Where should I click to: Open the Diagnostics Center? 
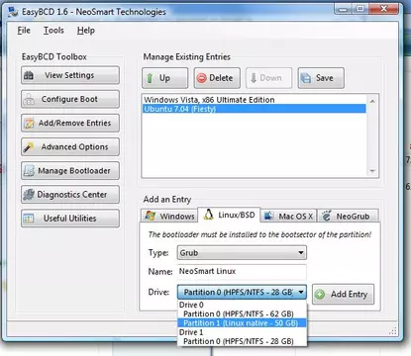[x=70, y=195]
